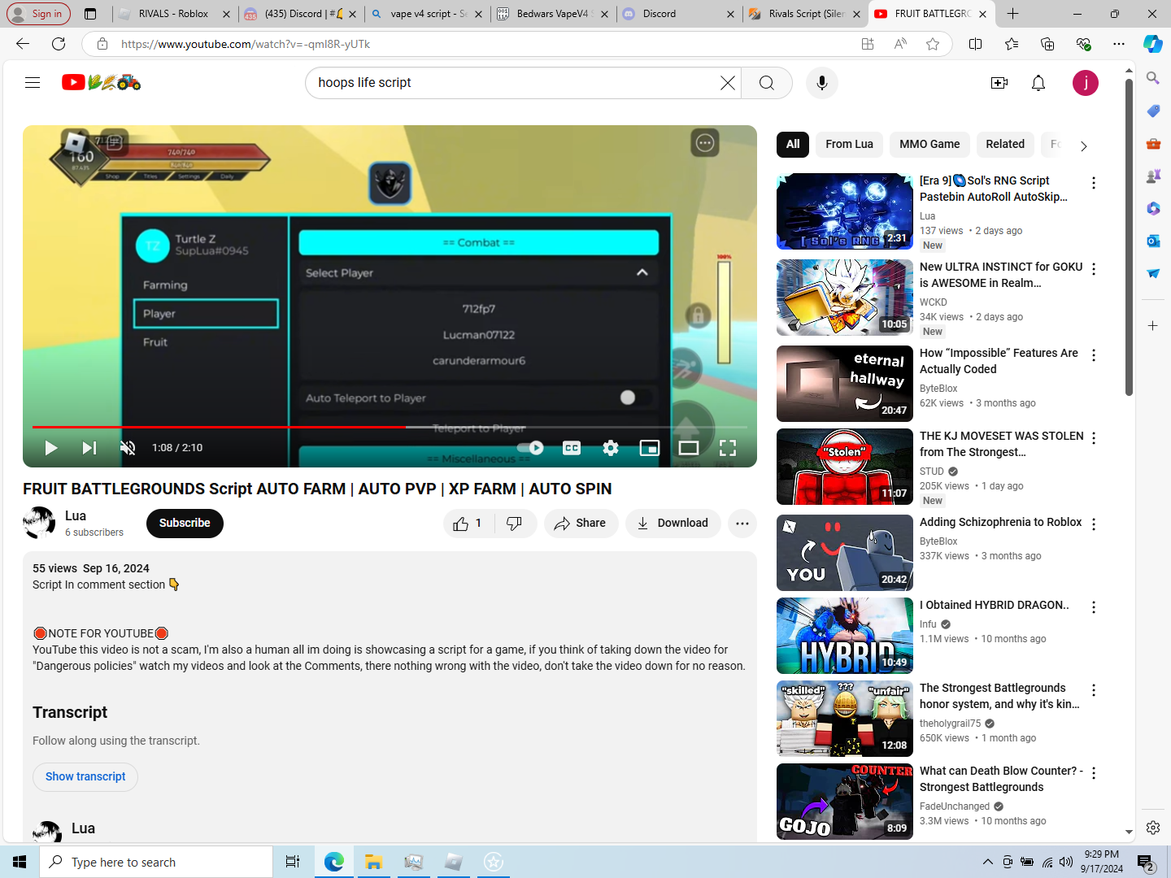Open options for HYBRID DRAGON video
This screenshot has height=878, width=1171.
click(x=1094, y=607)
